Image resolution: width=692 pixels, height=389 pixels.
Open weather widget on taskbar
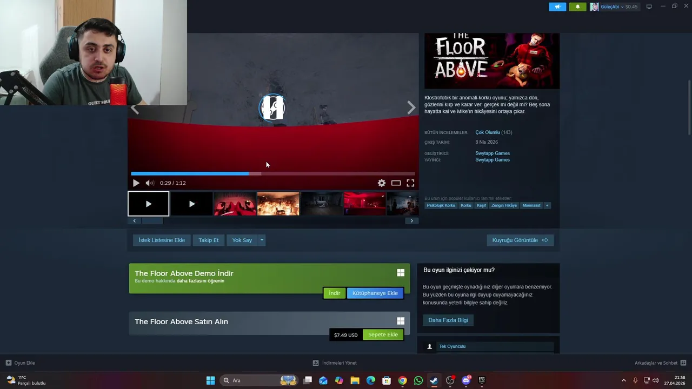point(26,380)
